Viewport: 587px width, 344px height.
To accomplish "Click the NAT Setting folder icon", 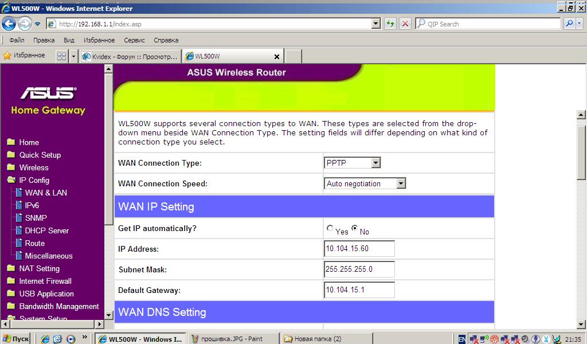I will (x=11, y=268).
